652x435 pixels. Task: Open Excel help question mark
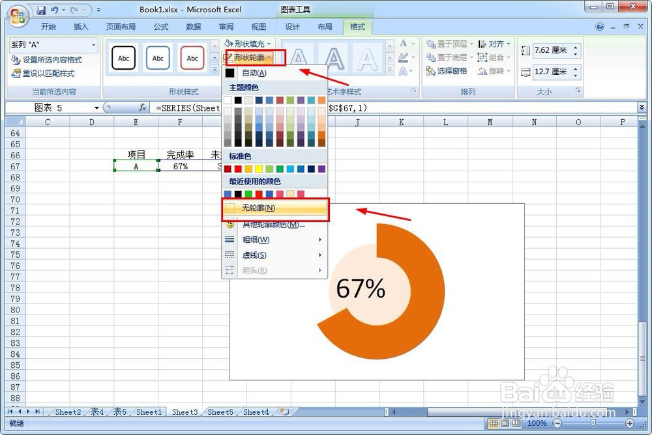(x=600, y=27)
